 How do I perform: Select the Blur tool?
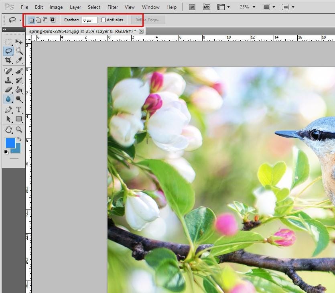pos(8,99)
